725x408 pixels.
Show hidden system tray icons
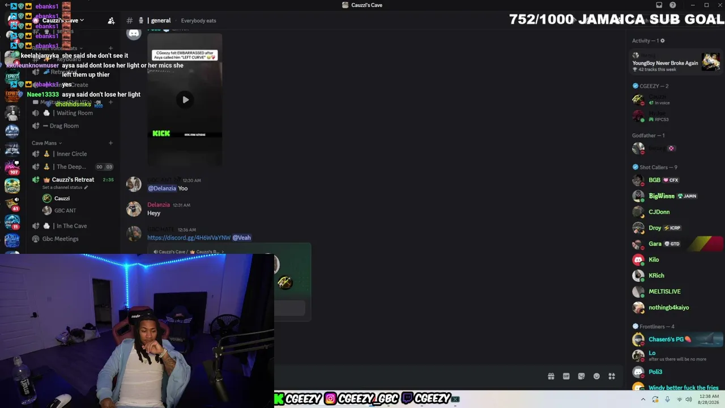[x=643, y=399]
